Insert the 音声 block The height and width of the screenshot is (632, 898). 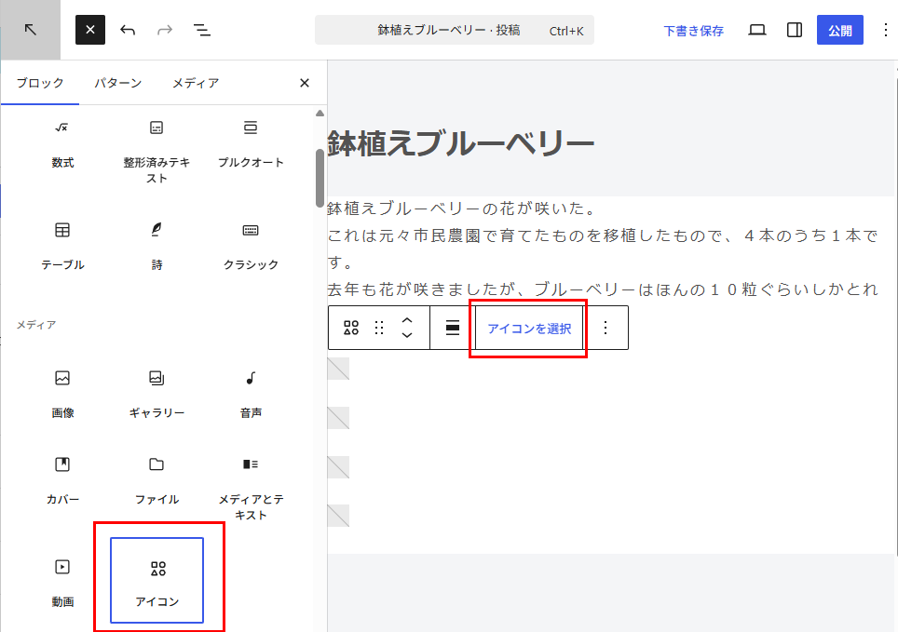pyautogui.click(x=251, y=395)
